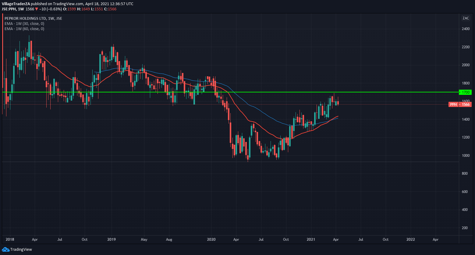Click the 1000 label on price axis

(465, 156)
